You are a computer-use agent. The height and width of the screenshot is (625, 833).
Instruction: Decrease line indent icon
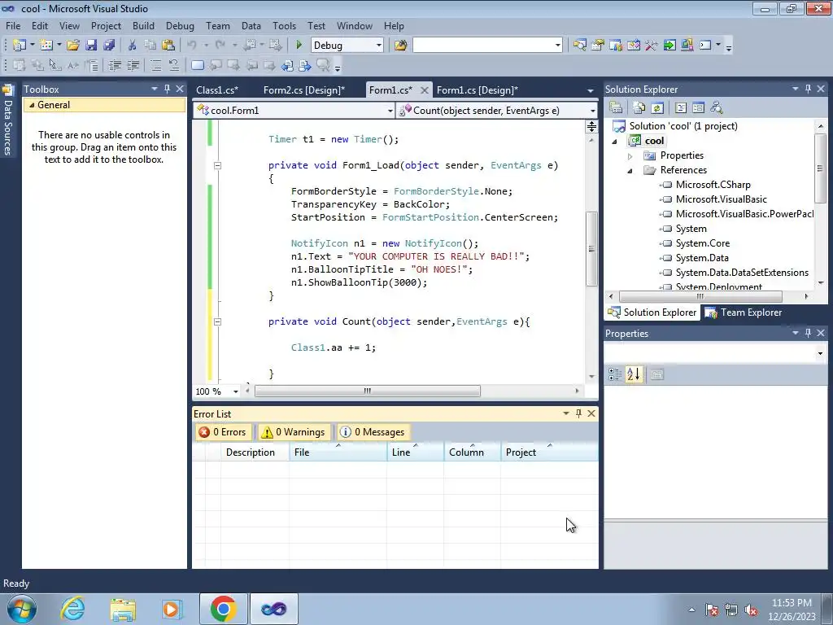[x=115, y=65]
